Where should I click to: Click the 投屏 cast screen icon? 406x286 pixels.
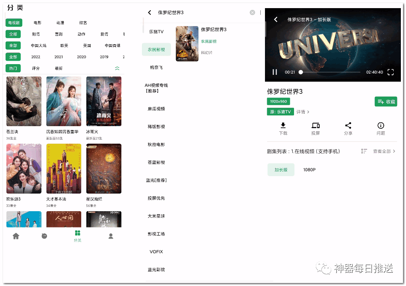[315, 125]
